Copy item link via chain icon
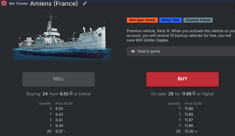The height and width of the screenshot is (136, 235). (x=85, y=4)
